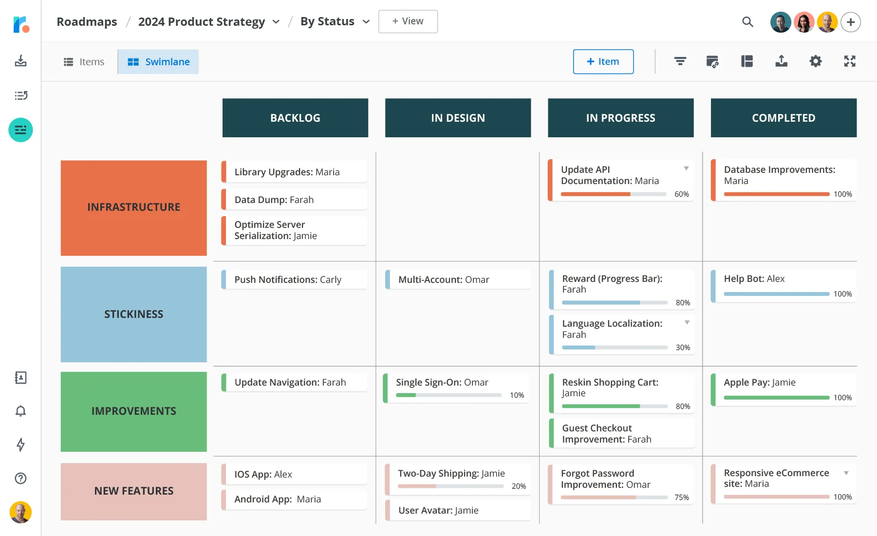Image resolution: width=877 pixels, height=536 pixels.
Task: Open the layout panel icon
Action: (746, 61)
